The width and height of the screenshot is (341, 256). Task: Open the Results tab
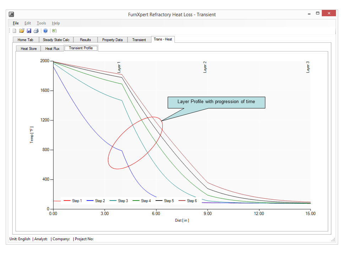point(85,39)
